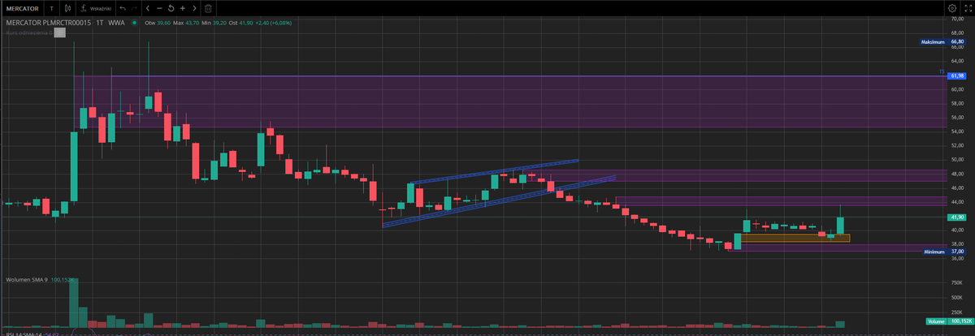Zoom out the chart with minus

click(159, 8)
